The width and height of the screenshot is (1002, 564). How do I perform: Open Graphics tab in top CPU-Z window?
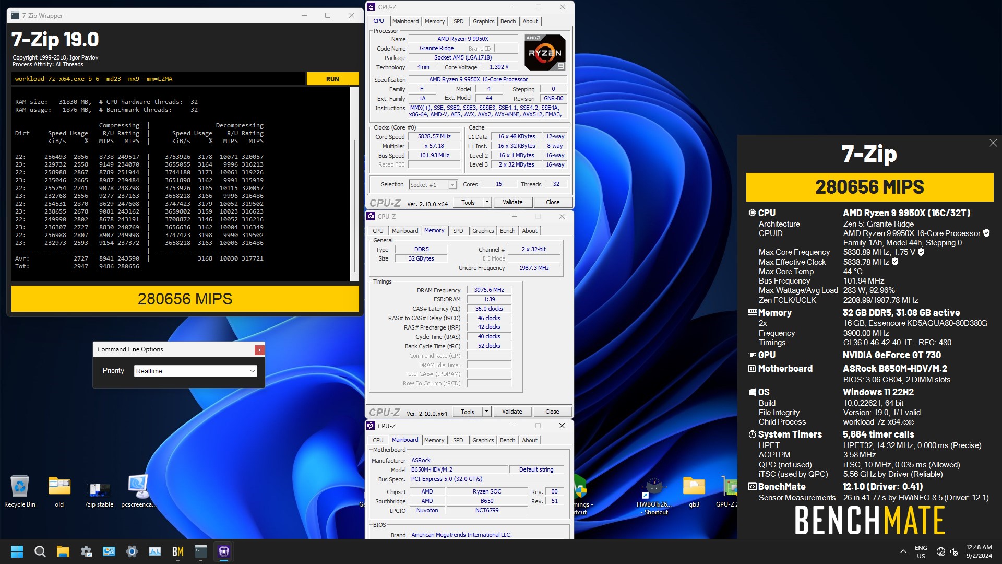pyautogui.click(x=483, y=21)
